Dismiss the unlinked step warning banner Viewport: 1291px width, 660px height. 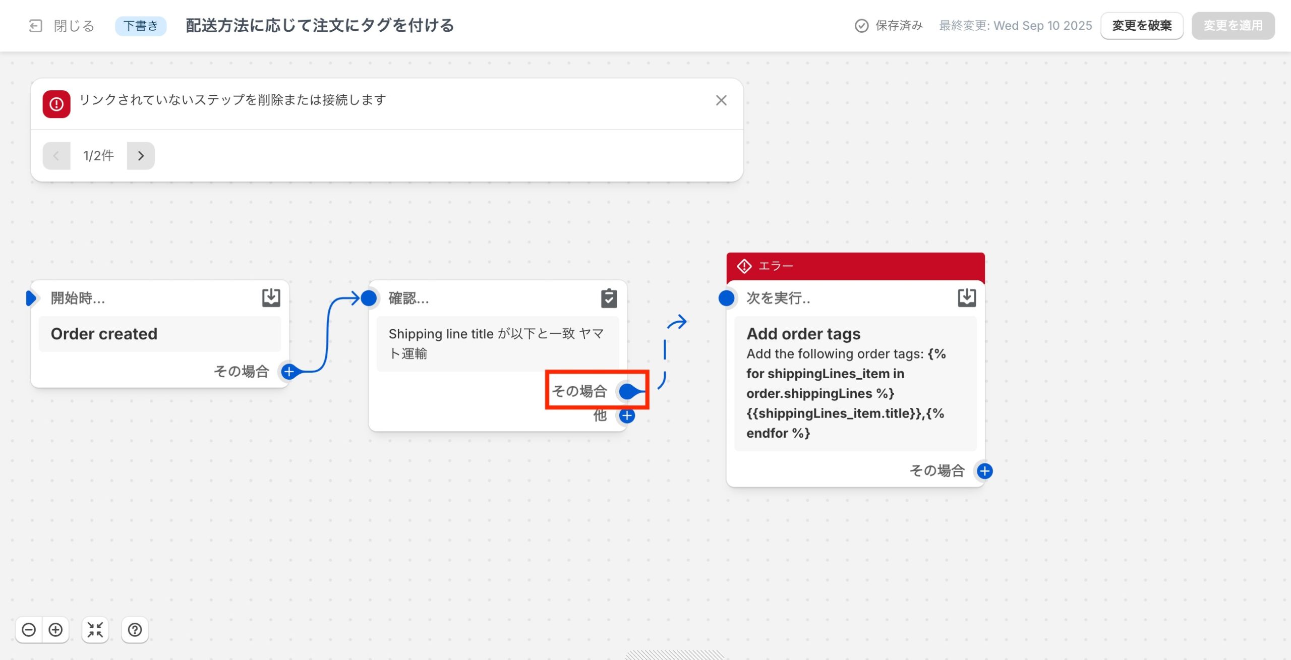tap(721, 100)
